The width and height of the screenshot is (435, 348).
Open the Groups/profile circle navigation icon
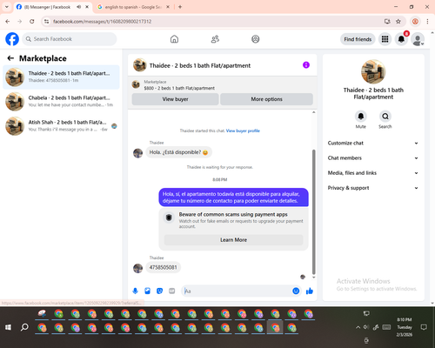(x=256, y=39)
